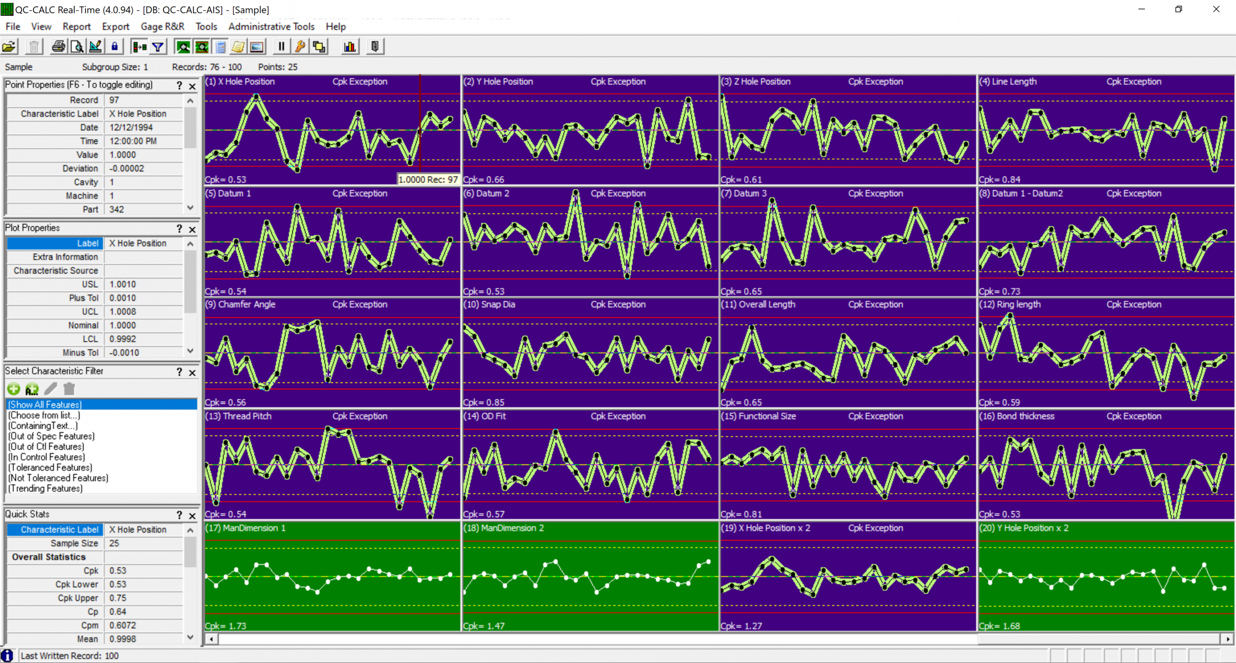Select (Out of Spec Features) filter
Viewport: 1236px width, 663px height.
pyautogui.click(x=51, y=436)
